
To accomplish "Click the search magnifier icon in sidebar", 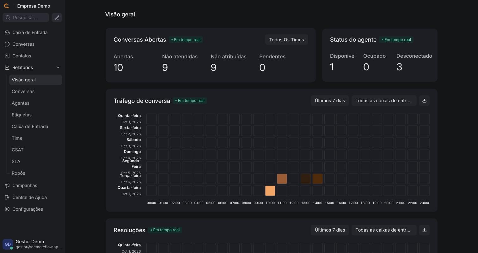I will point(8,18).
